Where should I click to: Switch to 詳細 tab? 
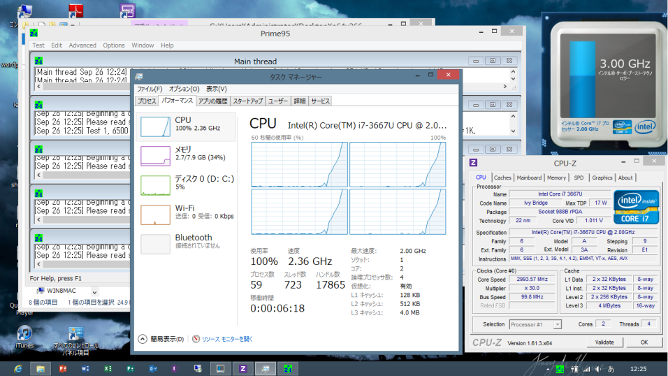click(300, 101)
